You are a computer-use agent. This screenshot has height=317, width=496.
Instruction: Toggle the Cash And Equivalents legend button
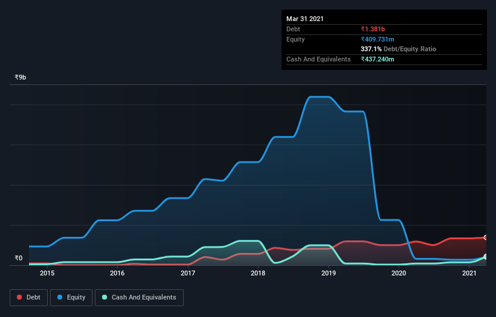pos(139,298)
